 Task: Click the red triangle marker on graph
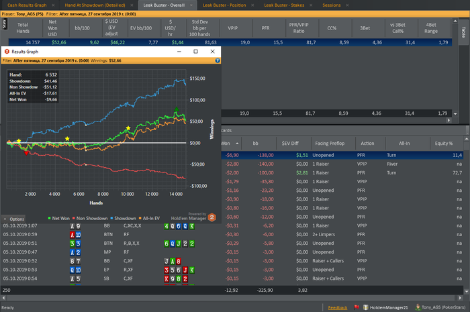[x=26, y=153]
